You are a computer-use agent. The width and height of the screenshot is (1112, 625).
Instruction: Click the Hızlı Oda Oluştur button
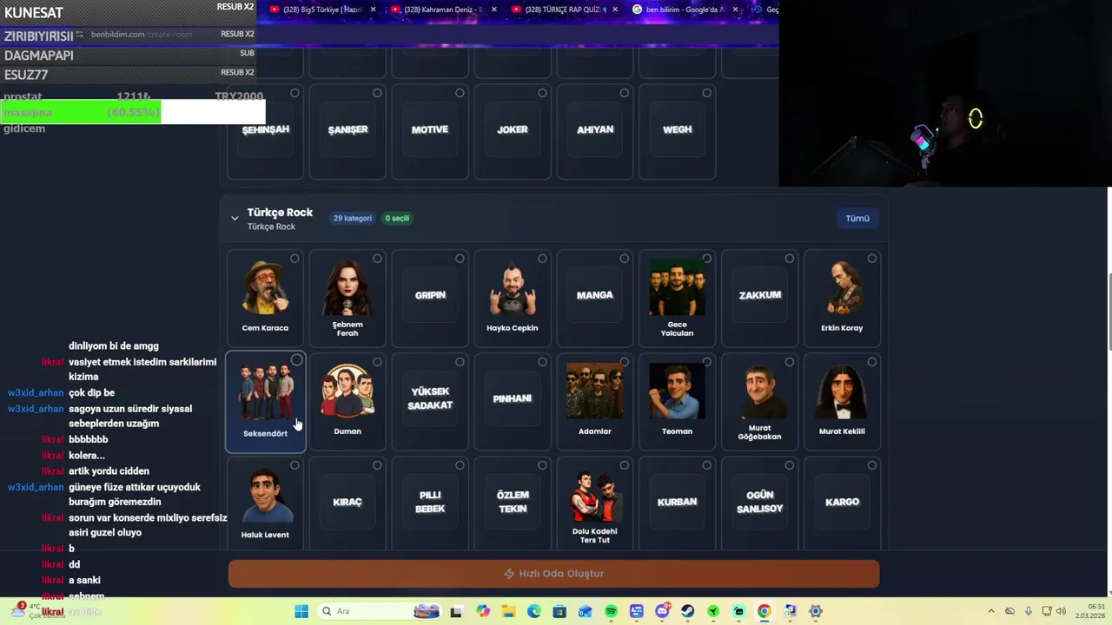(553, 574)
